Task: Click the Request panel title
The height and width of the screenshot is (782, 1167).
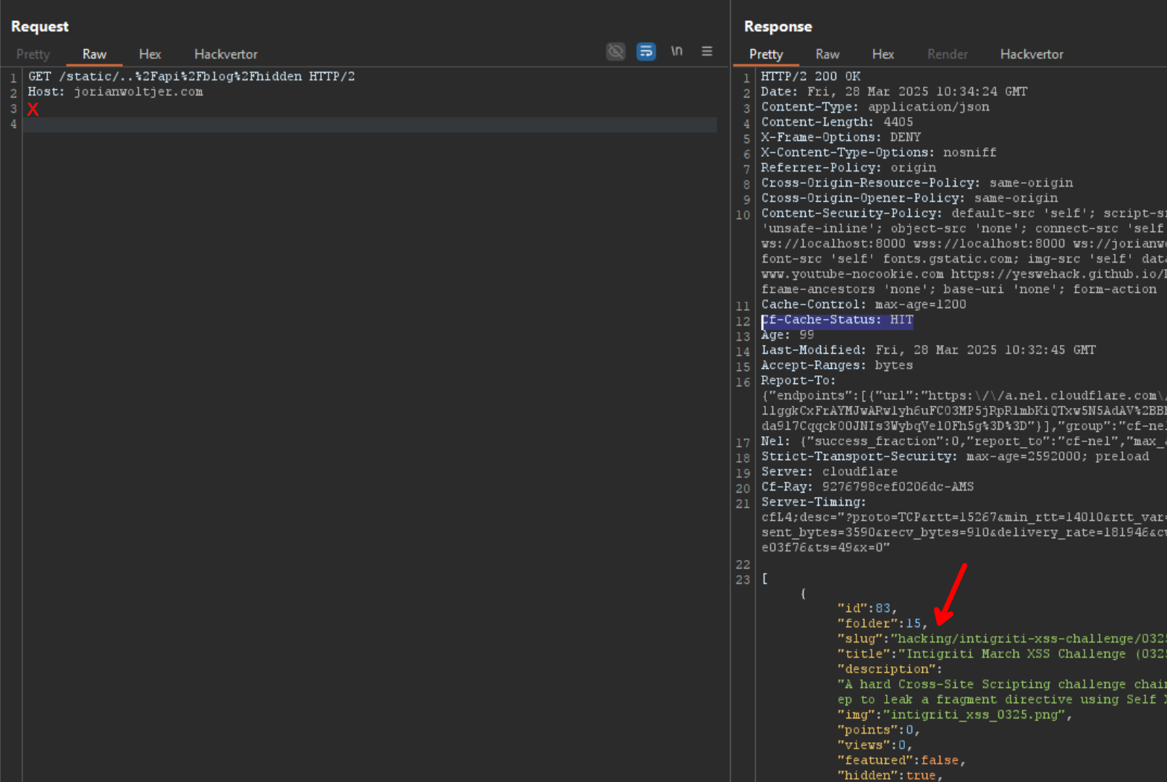Action: tap(40, 26)
